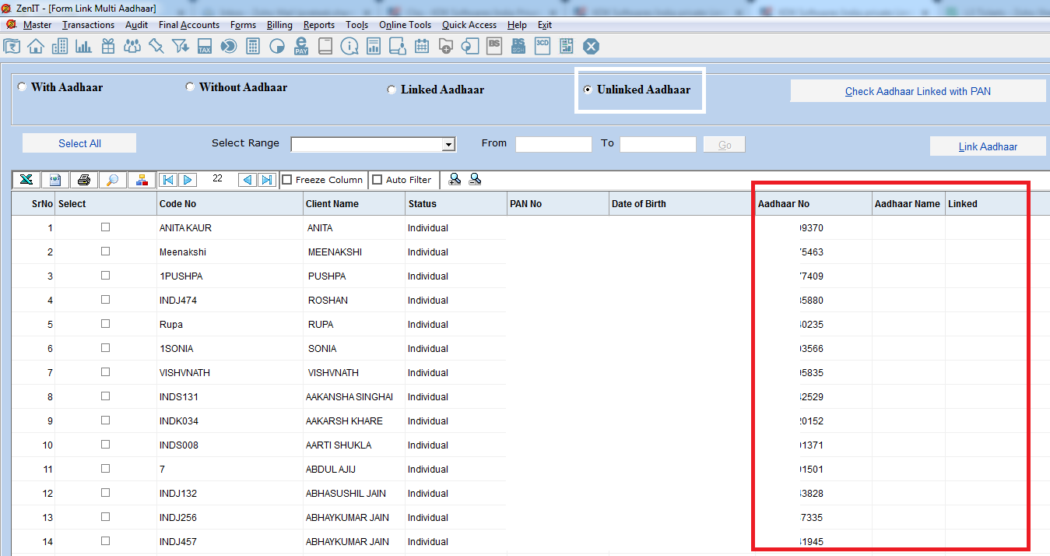Click the gift box toolbar icon
The image size is (1050, 556).
108,46
